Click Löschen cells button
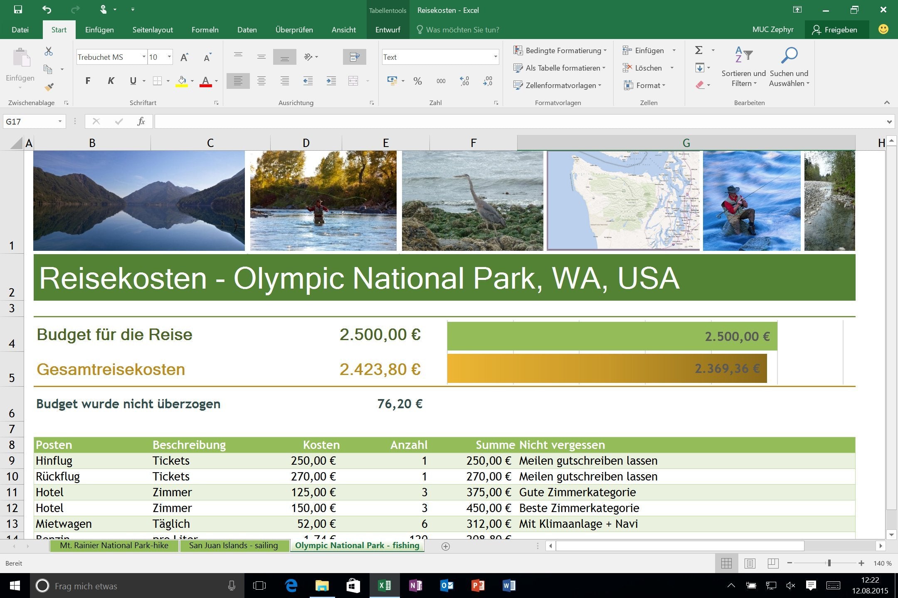Image resolution: width=898 pixels, height=598 pixels. pyautogui.click(x=643, y=68)
